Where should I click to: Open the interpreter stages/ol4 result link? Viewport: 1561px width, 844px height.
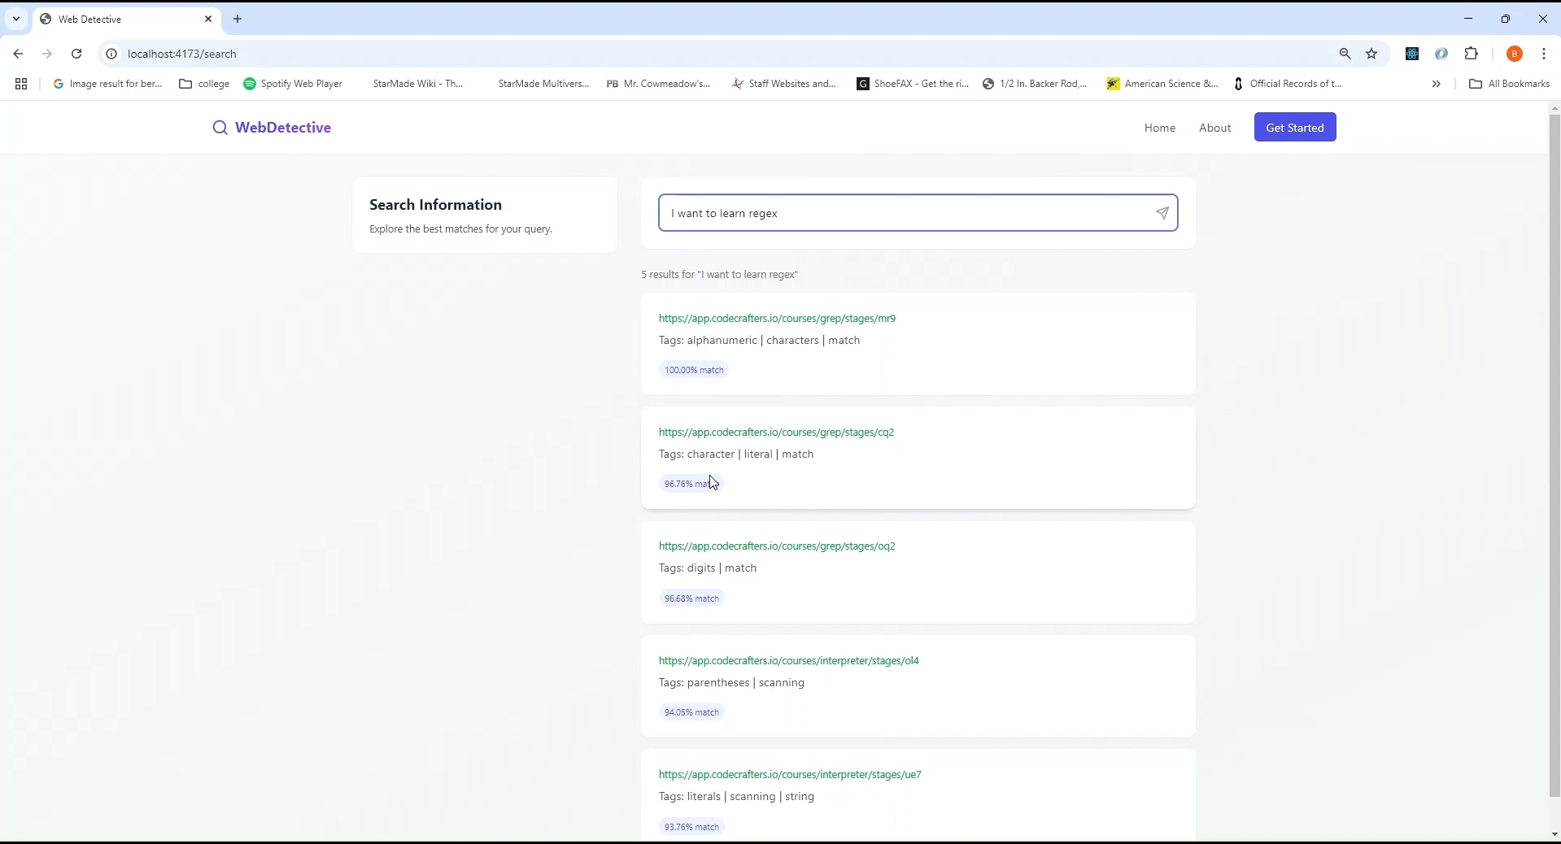coord(788,660)
